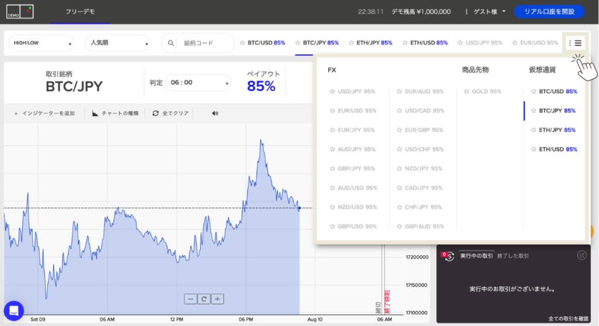Viewport: 599px width, 326px height.
Task: Click リアル口座を開設 button
Action: tap(549, 12)
